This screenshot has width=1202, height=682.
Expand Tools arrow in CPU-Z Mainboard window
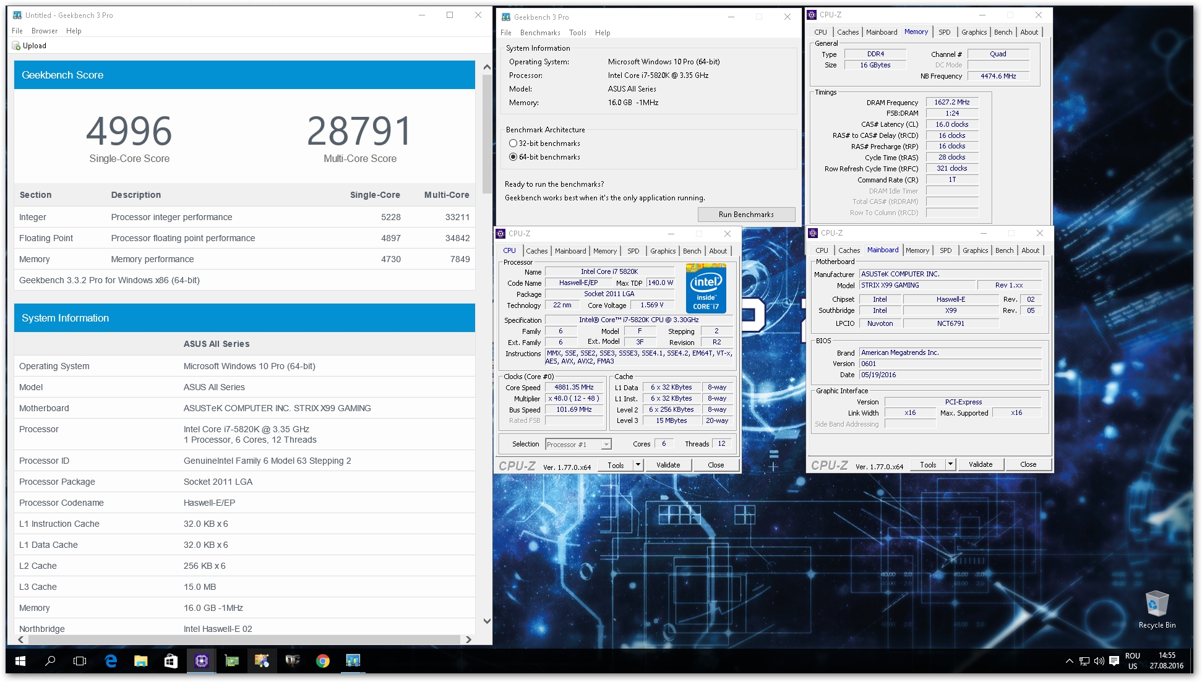pos(950,464)
